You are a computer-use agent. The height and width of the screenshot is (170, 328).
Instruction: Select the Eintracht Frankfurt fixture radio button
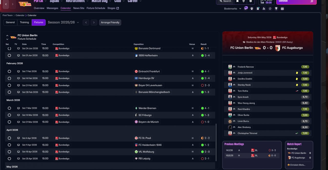pos(9,71)
